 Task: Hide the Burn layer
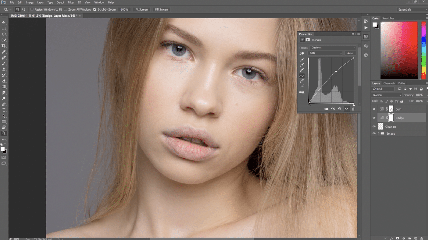coord(374,109)
